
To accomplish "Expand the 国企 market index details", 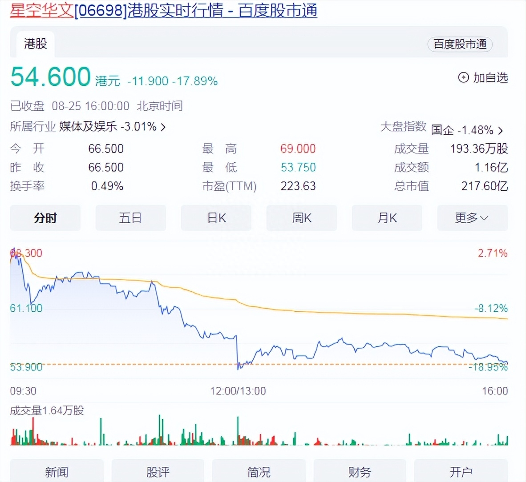I will coord(464,130).
